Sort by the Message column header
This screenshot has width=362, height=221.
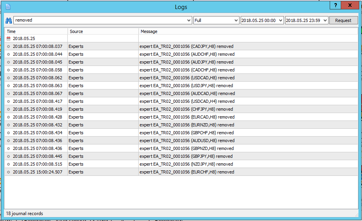coord(248,31)
